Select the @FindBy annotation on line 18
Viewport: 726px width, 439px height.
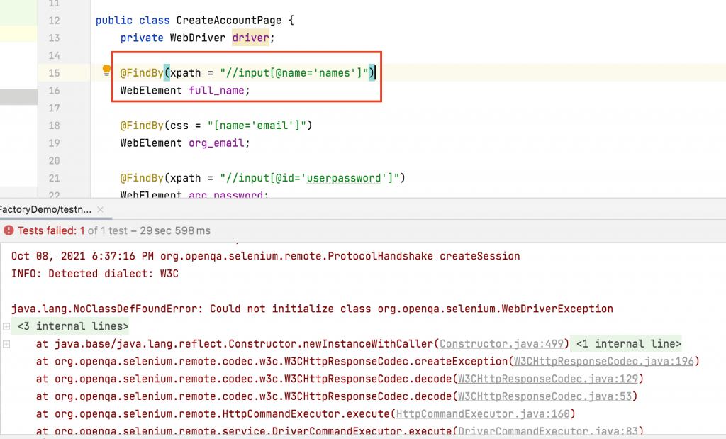[x=143, y=125]
